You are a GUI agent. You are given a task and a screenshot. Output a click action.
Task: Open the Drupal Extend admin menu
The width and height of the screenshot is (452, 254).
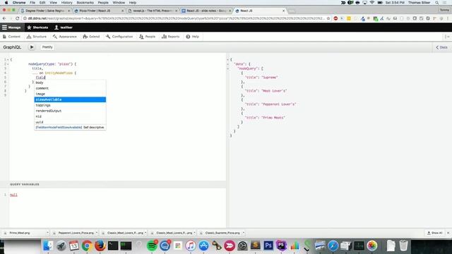[91, 37]
